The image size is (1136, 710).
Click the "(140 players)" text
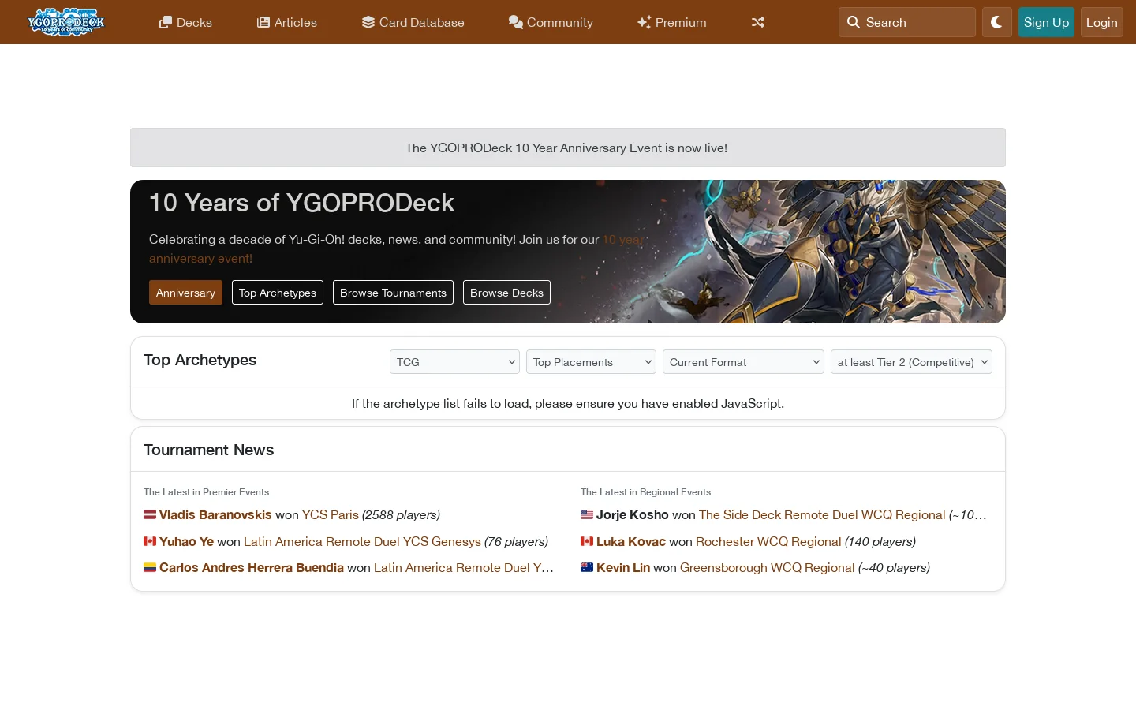(x=880, y=541)
